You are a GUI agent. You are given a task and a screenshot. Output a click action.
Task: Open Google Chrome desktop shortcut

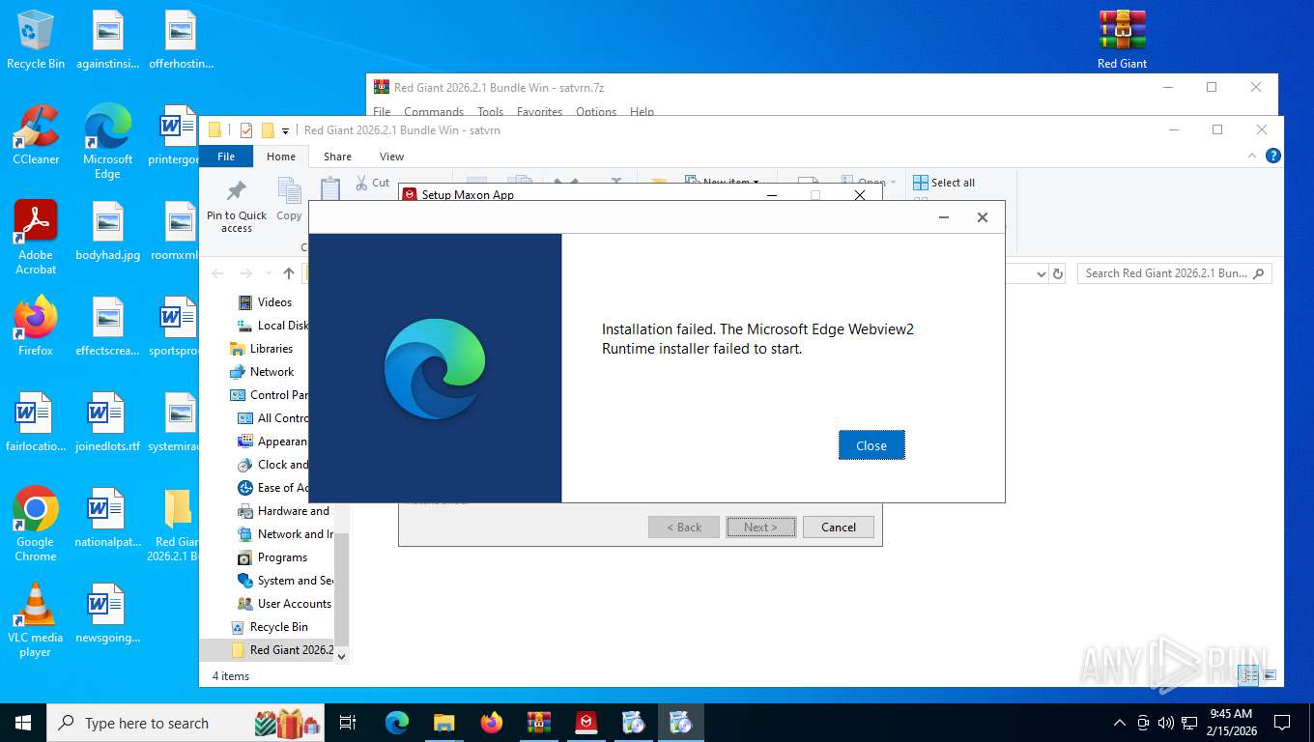click(x=36, y=524)
